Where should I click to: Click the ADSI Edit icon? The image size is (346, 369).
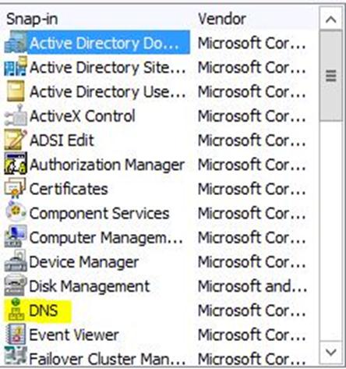[15, 140]
